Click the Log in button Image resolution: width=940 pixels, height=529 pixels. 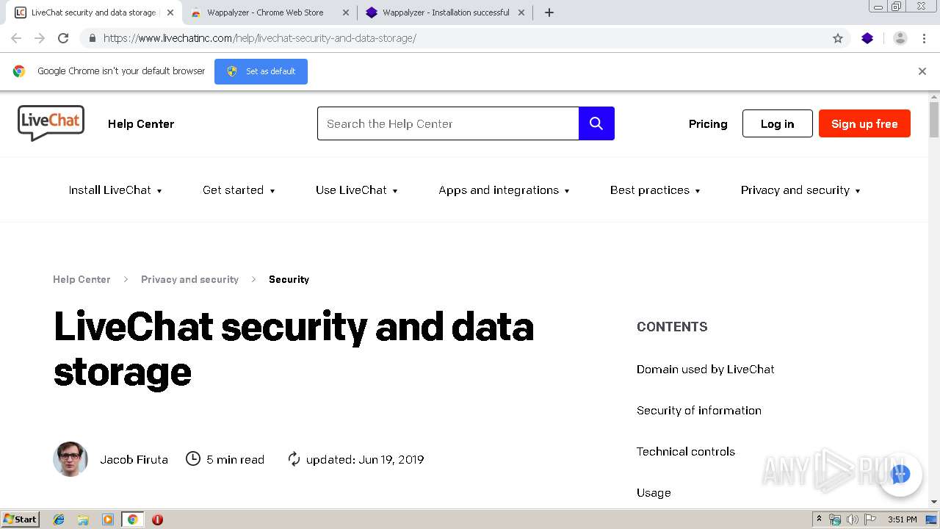777,123
